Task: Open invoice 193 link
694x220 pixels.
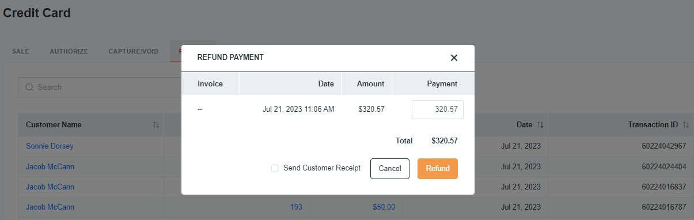Action: [297, 207]
